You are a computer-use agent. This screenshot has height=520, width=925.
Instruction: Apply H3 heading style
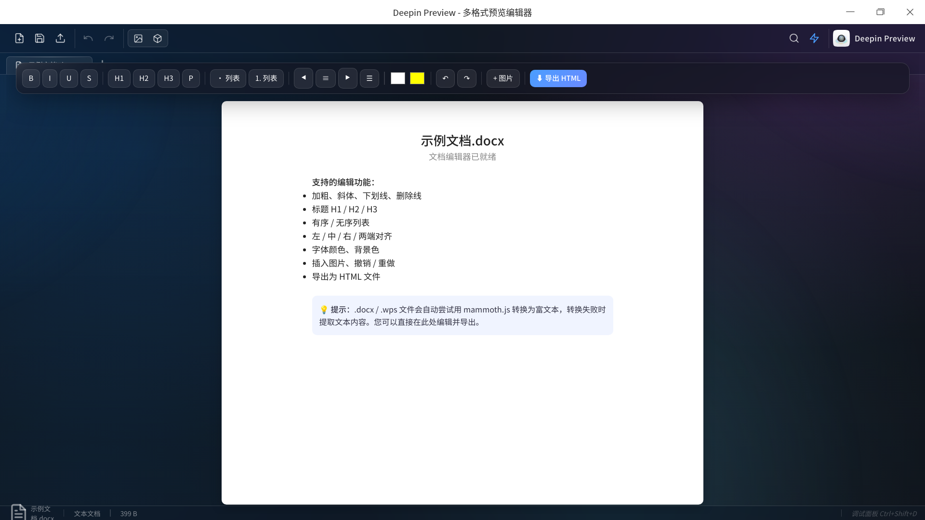tap(169, 78)
